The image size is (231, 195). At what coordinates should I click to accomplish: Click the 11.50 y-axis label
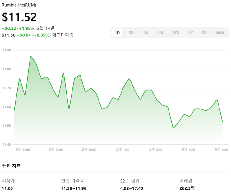tap(7, 126)
